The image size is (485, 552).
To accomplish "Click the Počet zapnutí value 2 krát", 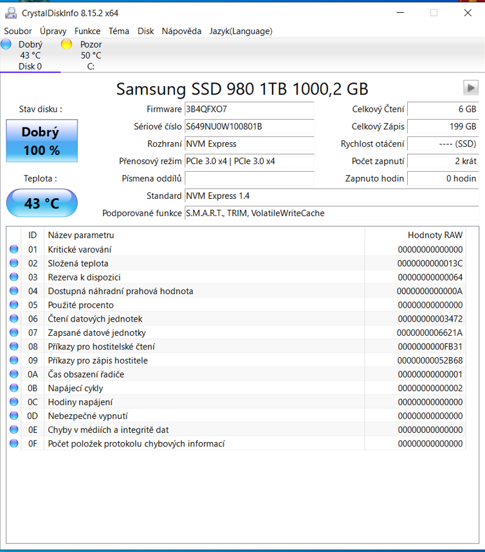I will point(443,161).
